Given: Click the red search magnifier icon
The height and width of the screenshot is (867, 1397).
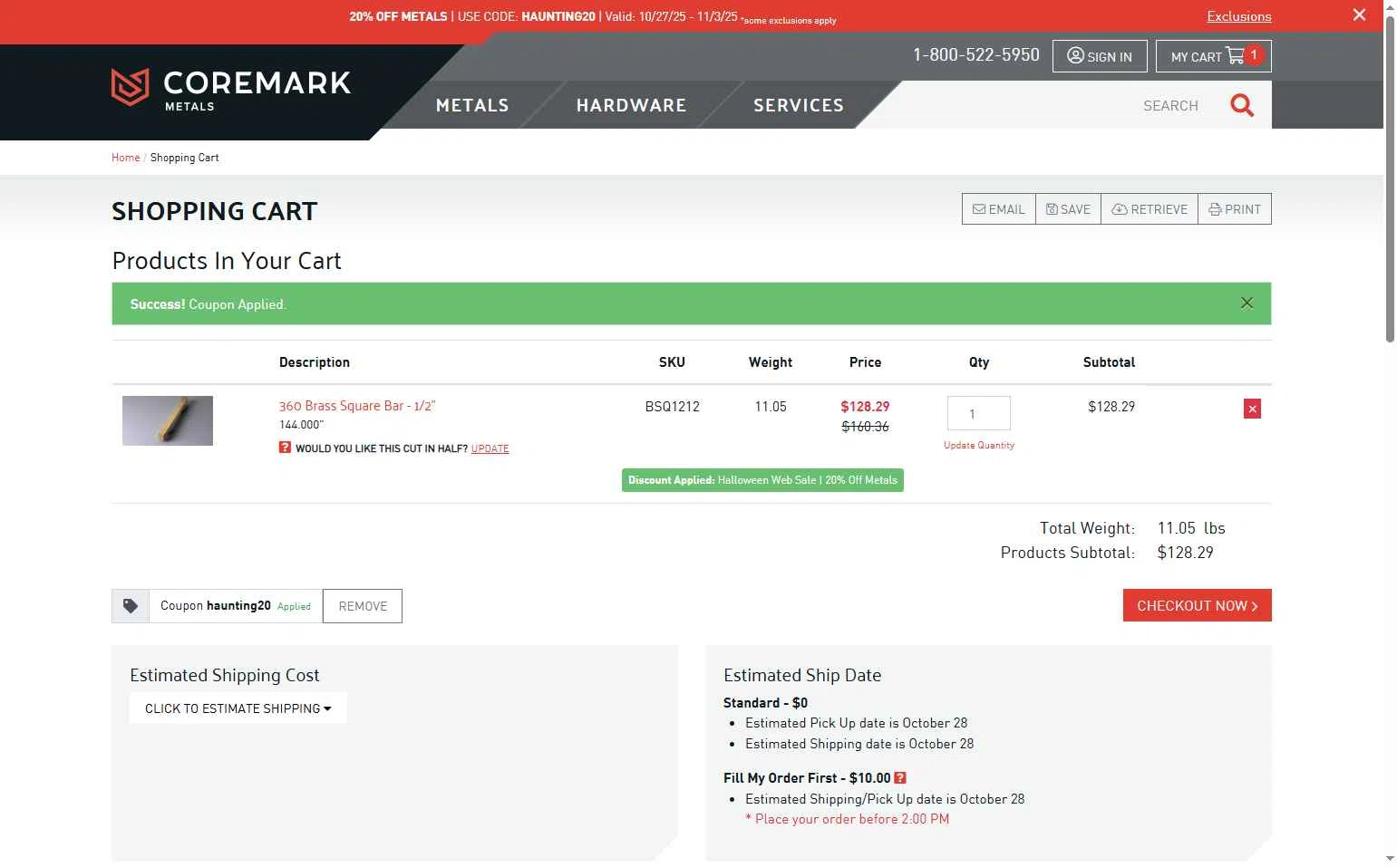Looking at the screenshot, I should [x=1242, y=105].
